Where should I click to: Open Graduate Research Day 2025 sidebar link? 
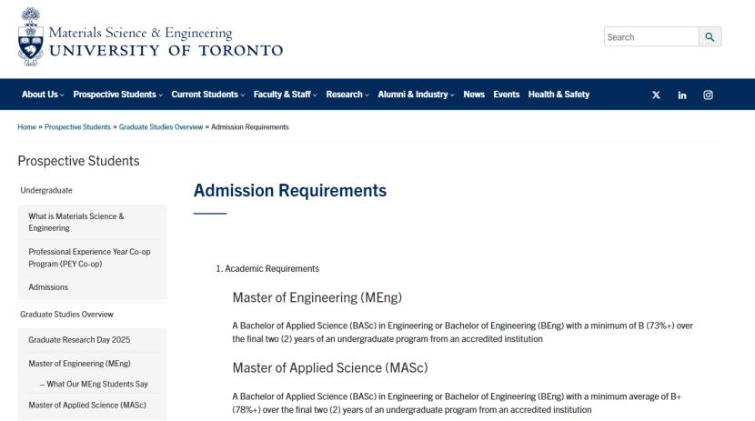pos(79,340)
